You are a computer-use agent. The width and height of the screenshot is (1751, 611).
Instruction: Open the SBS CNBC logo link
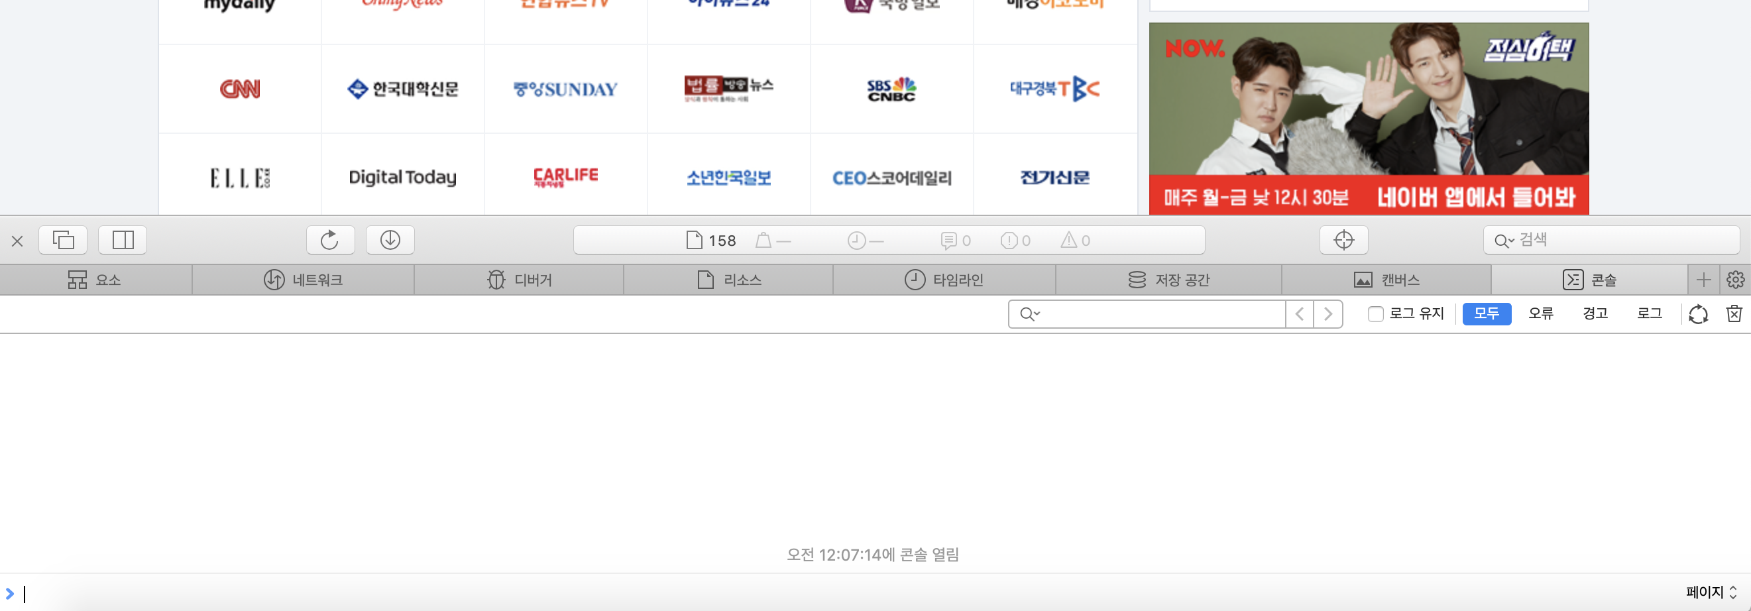pyautogui.click(x=892, y=89)
